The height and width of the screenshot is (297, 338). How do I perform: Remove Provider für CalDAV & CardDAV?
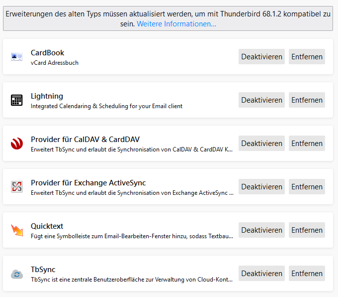click(x=307, y=144)
